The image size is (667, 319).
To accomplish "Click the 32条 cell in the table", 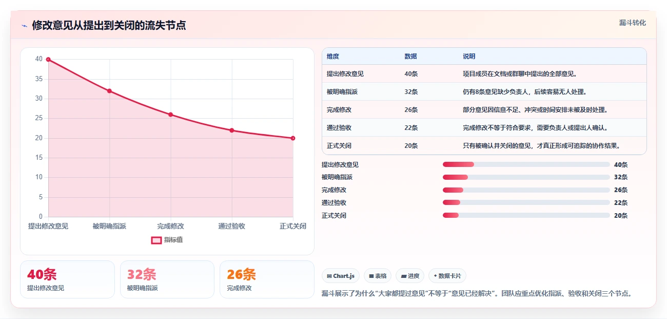I will 411,92.
